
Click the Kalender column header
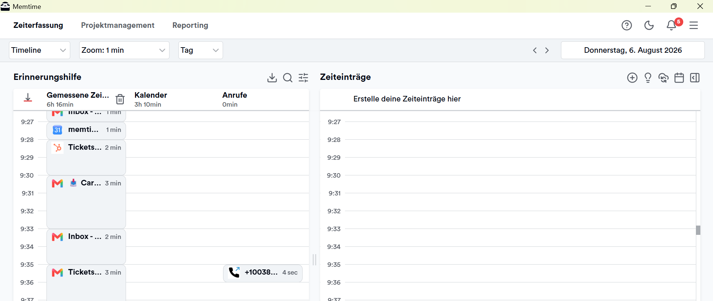click(151, 95)
